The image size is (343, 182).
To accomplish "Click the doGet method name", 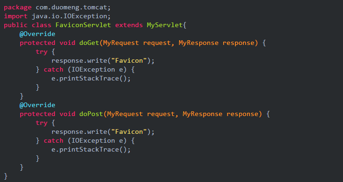I will (x=89, y=43).
